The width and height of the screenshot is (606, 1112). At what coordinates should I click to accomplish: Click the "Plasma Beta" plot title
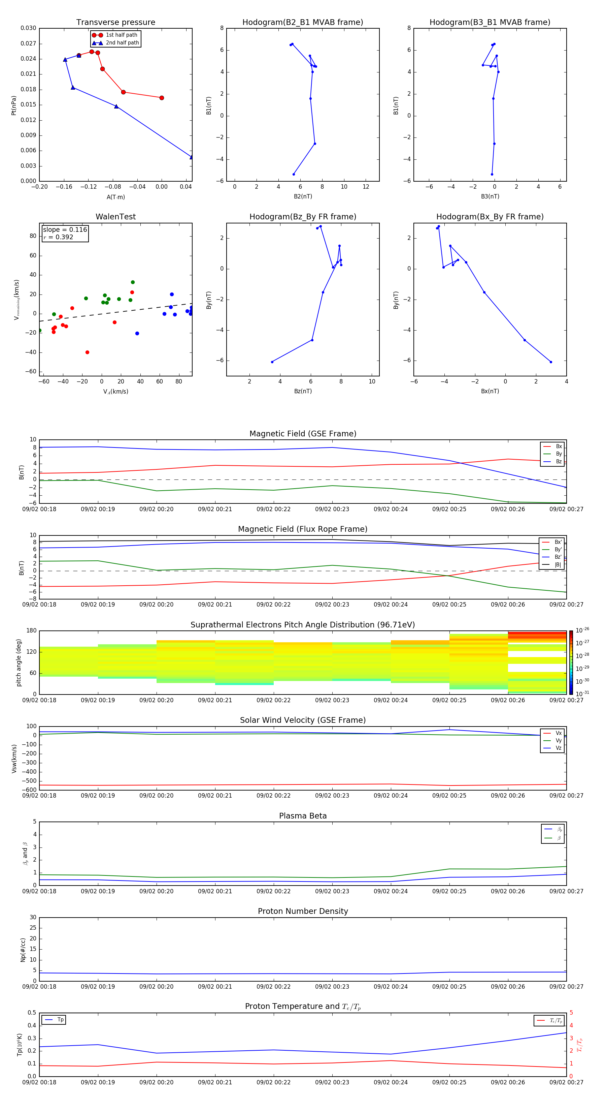click(302, 816)
